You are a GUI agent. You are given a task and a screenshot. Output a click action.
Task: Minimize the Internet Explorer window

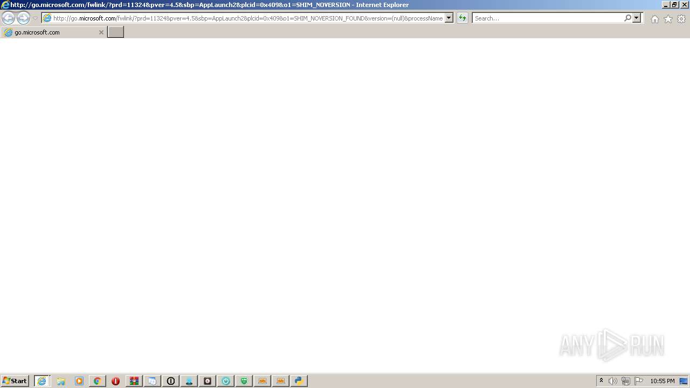pos(666,5)
